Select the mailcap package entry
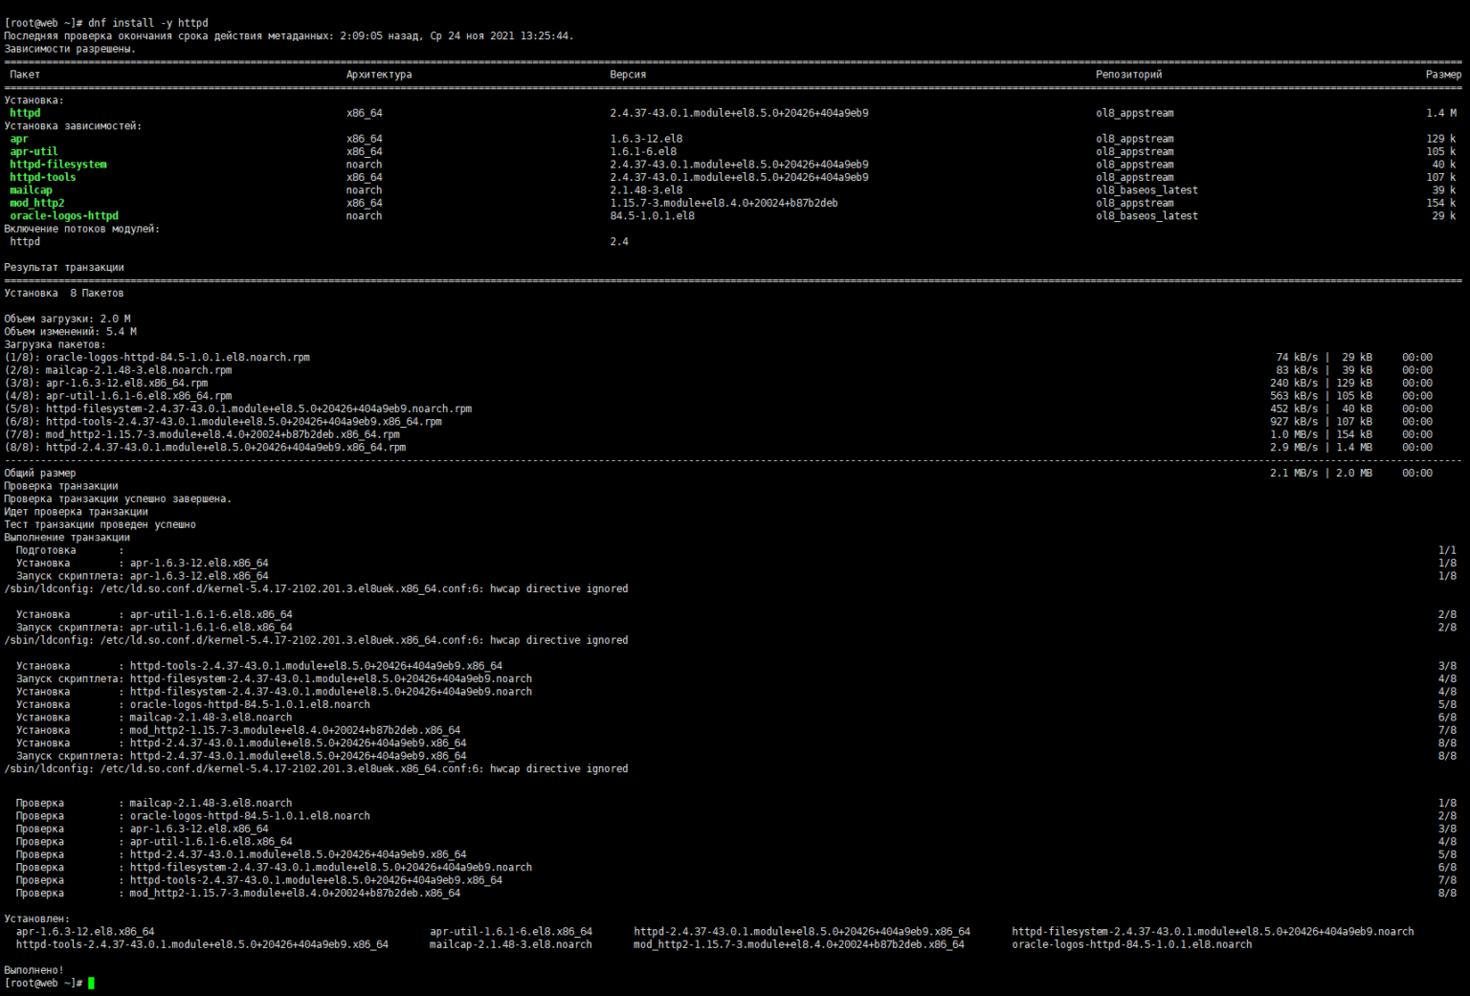 tap(31, 189)
